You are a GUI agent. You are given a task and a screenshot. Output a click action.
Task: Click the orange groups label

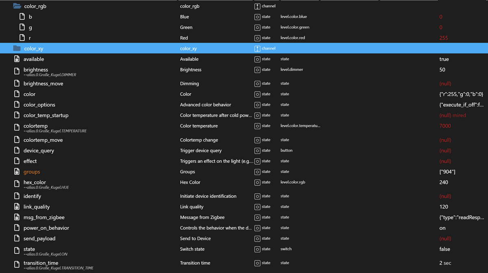(x=32, y=171)
